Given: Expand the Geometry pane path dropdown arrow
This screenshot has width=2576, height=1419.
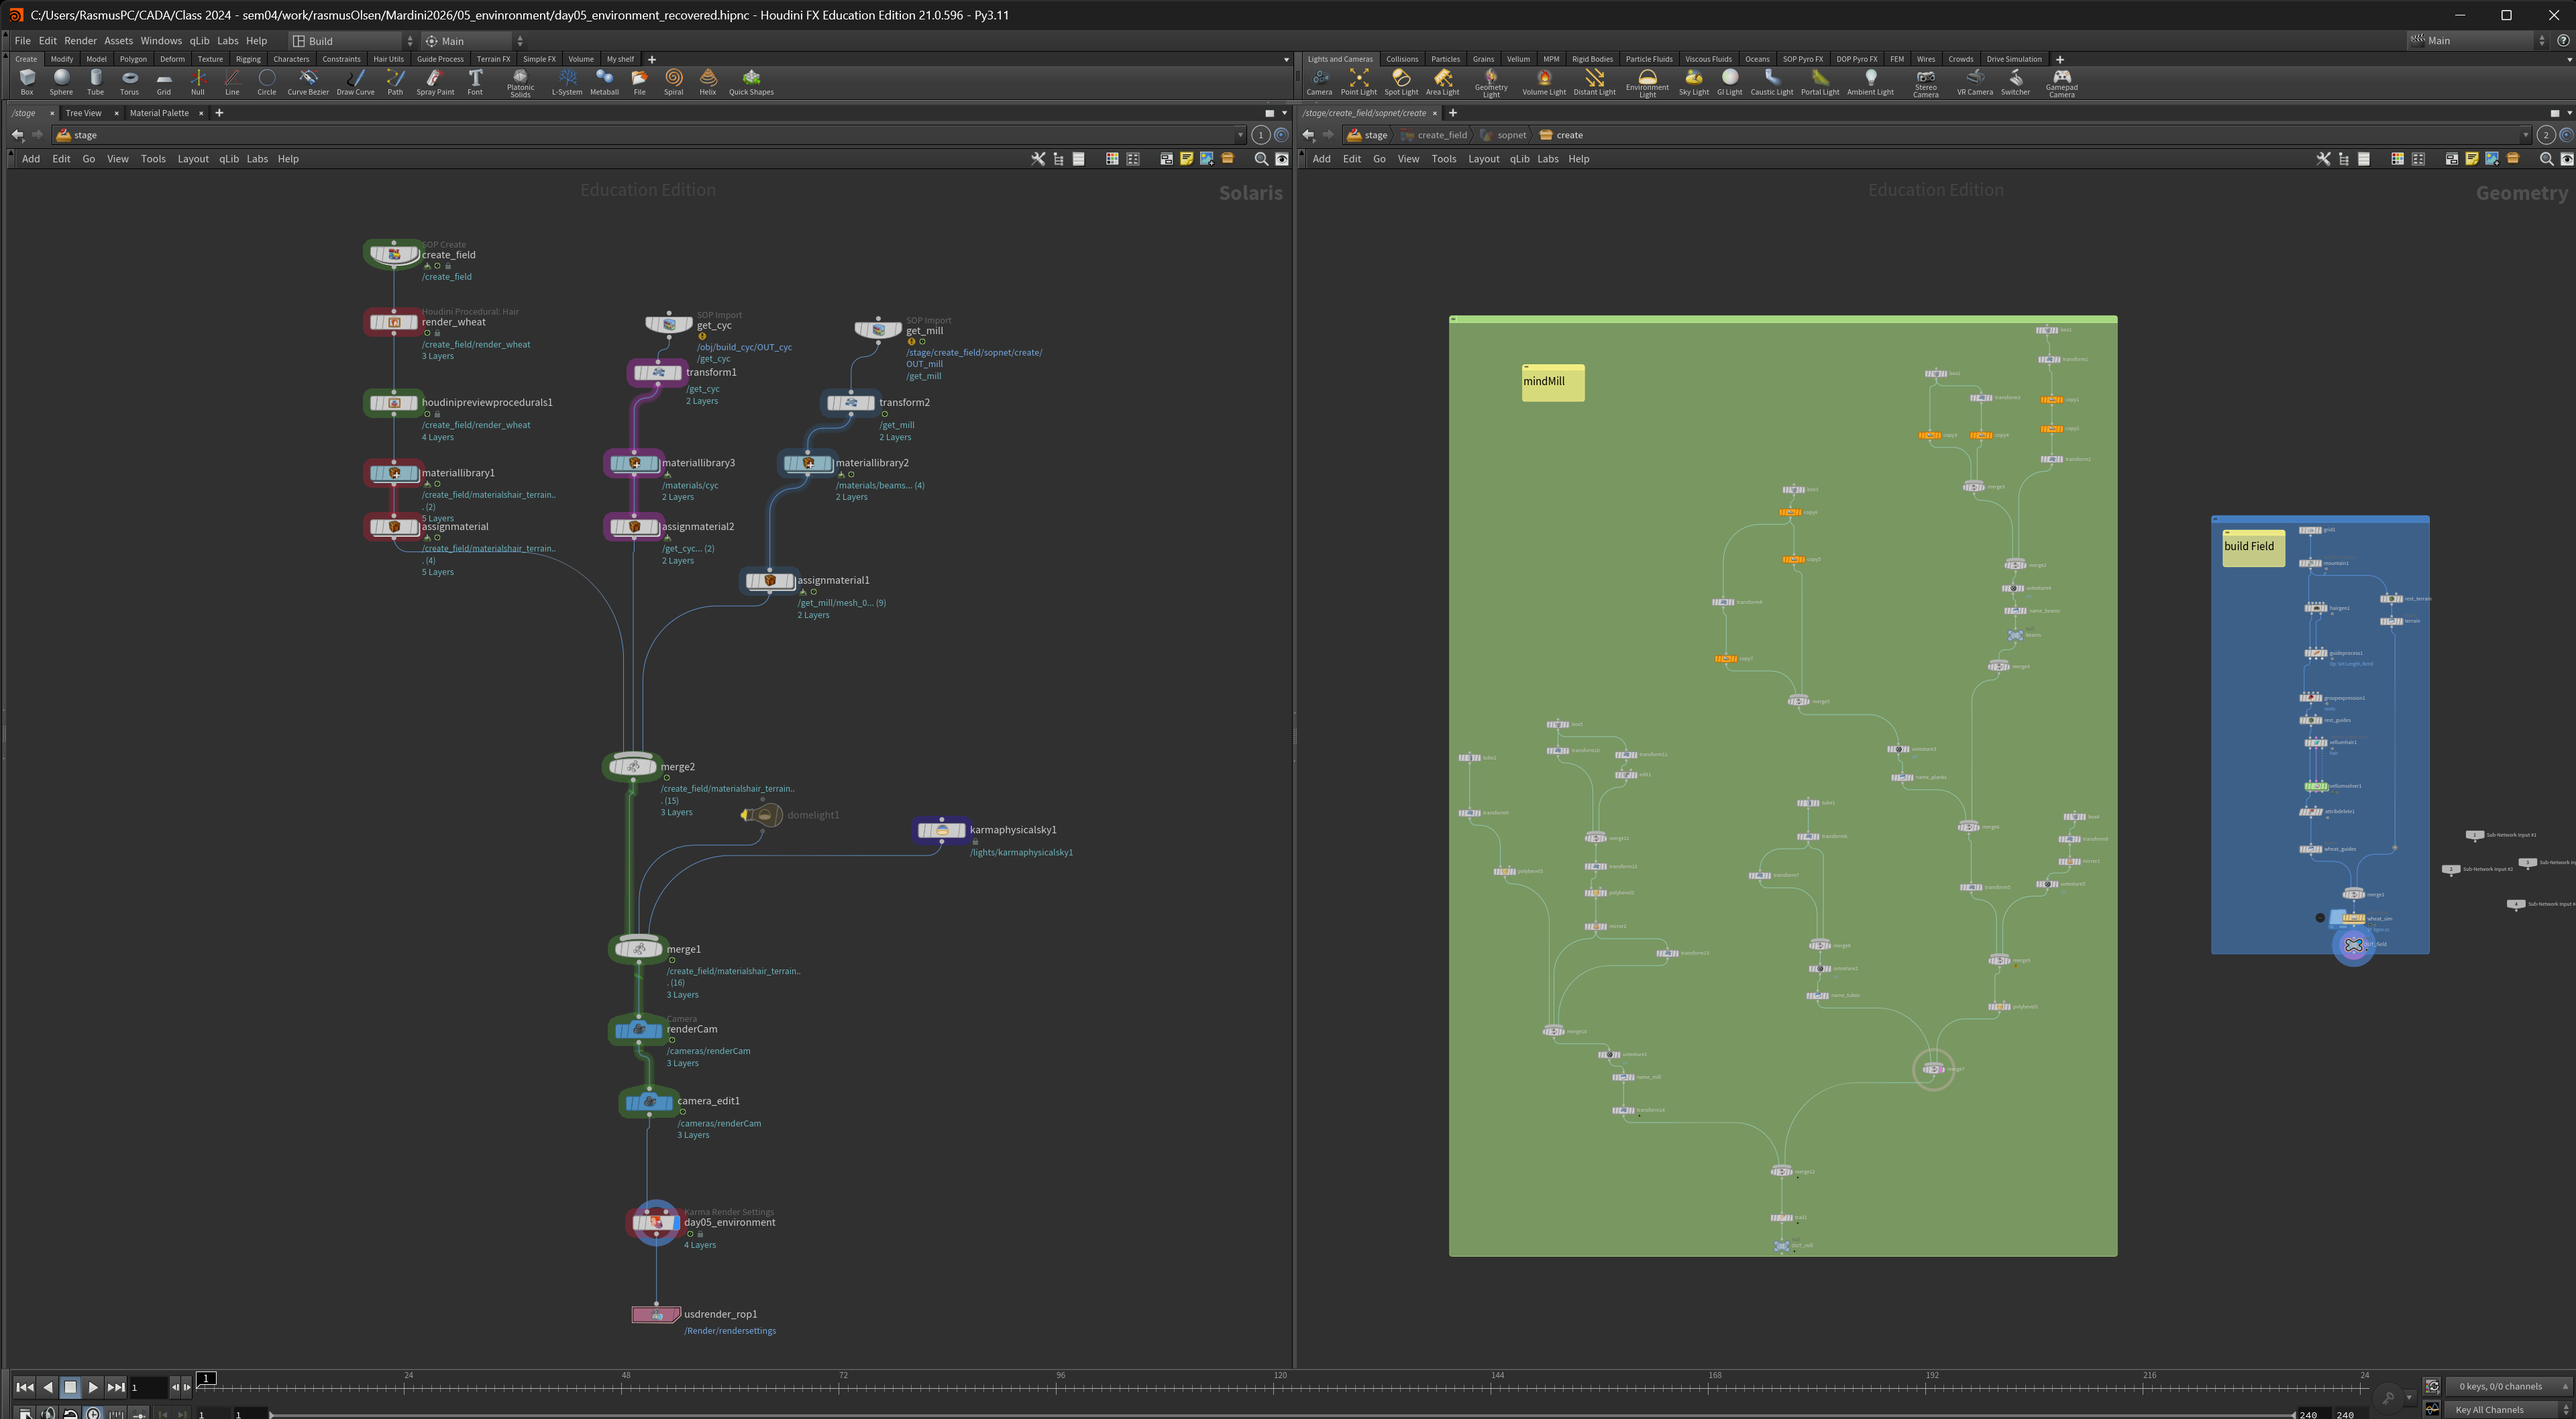Looking at the screenshot, I should [x=2526, y=135].
